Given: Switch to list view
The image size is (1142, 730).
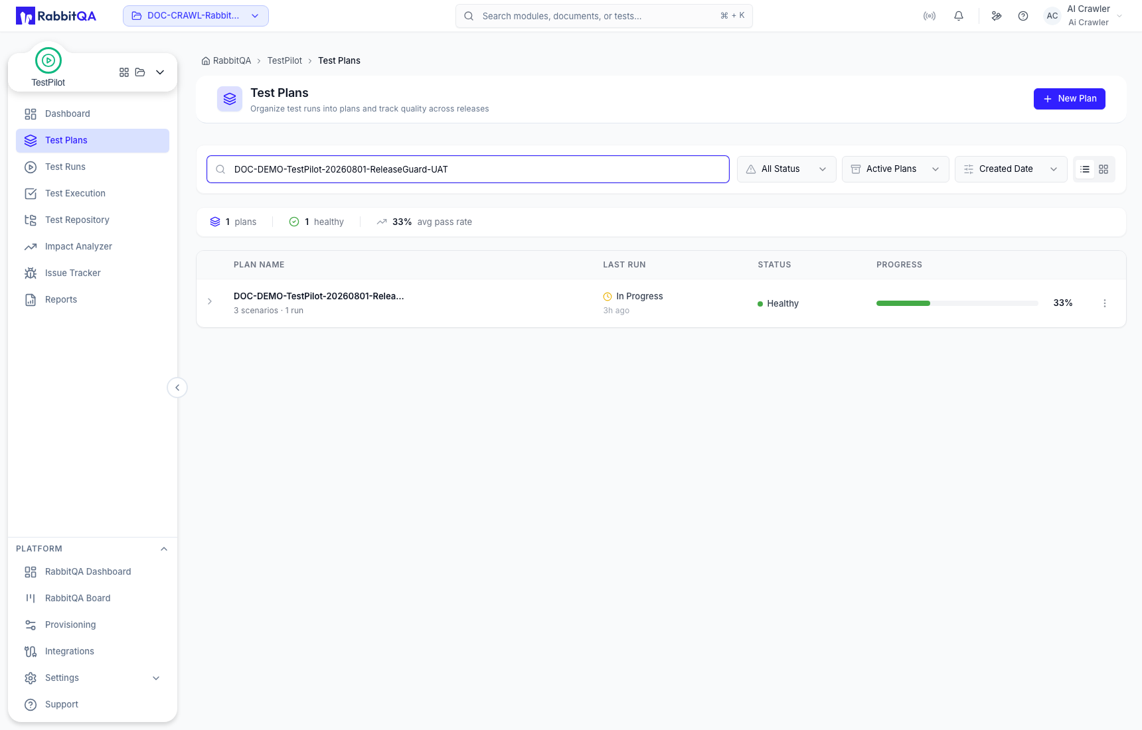Looking at the screenshot, I should [x=1085, y=169].
